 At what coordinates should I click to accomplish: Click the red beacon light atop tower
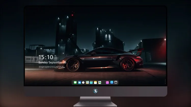pyautogui.click(x=73, y=15)
